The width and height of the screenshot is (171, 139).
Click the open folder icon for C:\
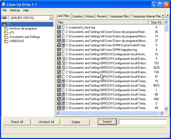point(4,24)
